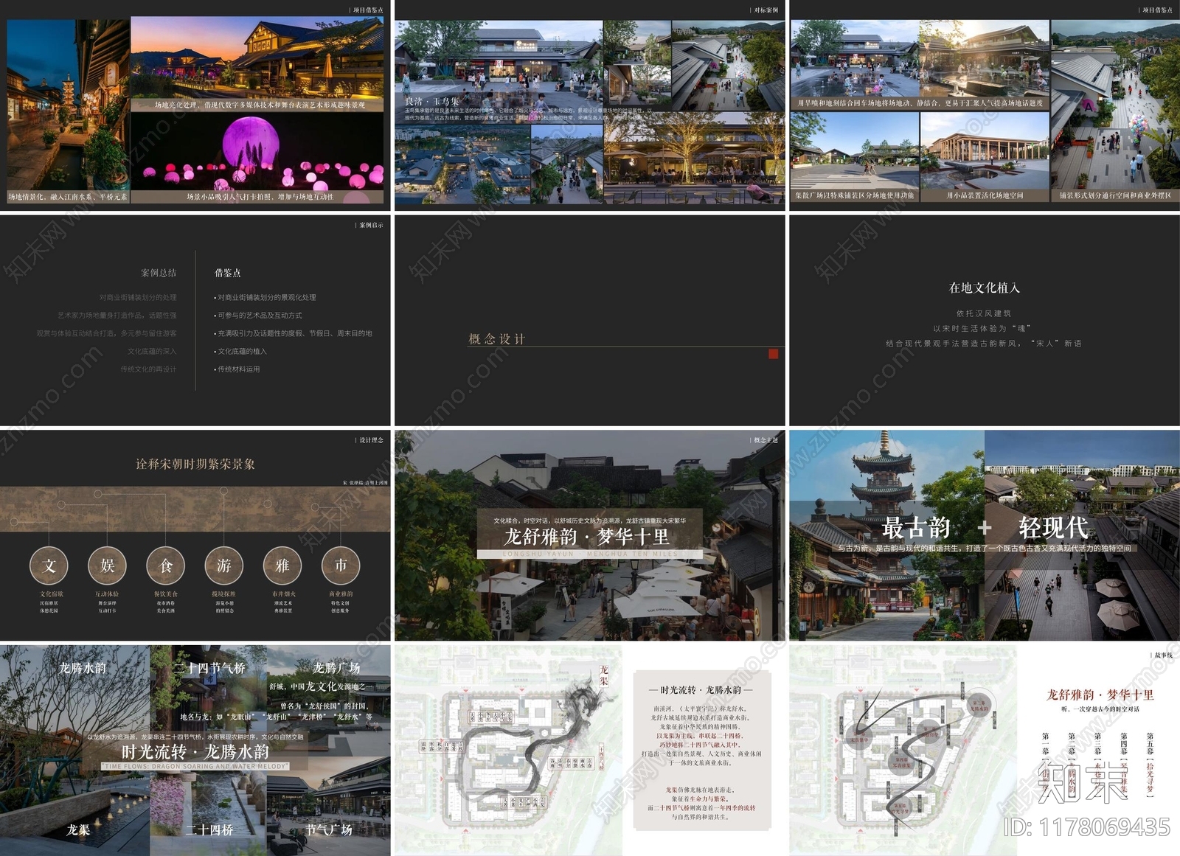Image resolution: width=1180 pixels, height=856 pixels.
Task: Click the 龙腾广场 label
Action: point(336,668)
